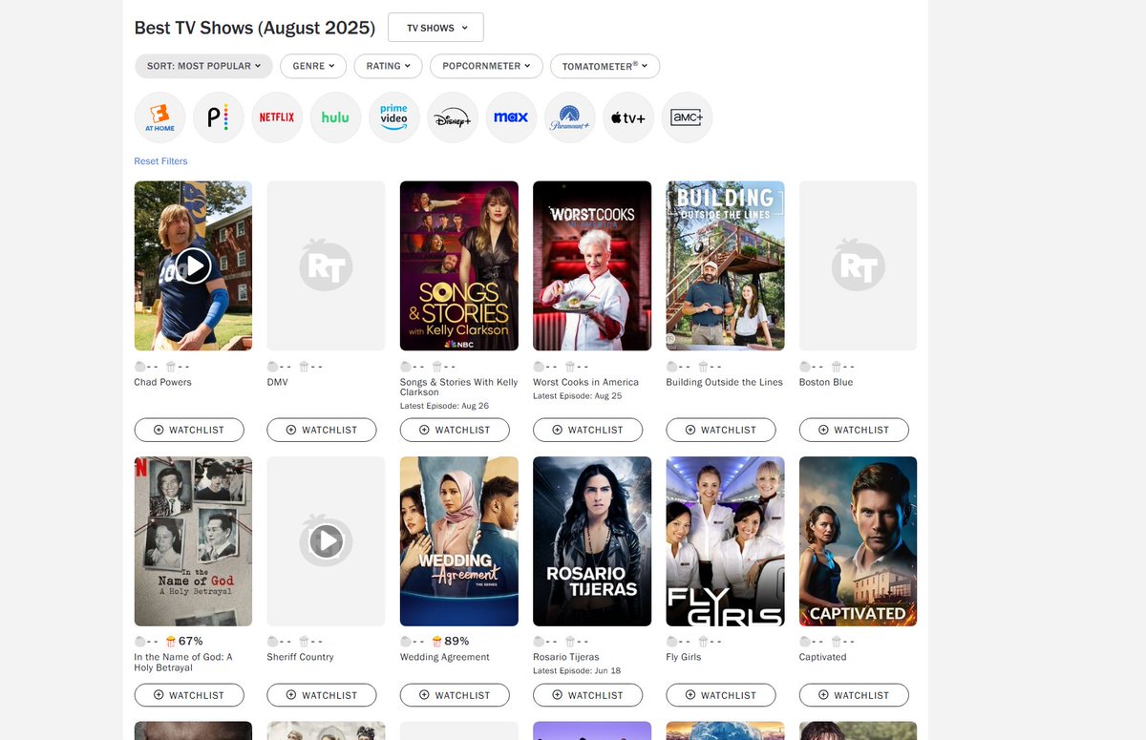Add Rosario Tijeras to watchlist
This screenshot has height=740, width=1146.
[x=587, y=695]
